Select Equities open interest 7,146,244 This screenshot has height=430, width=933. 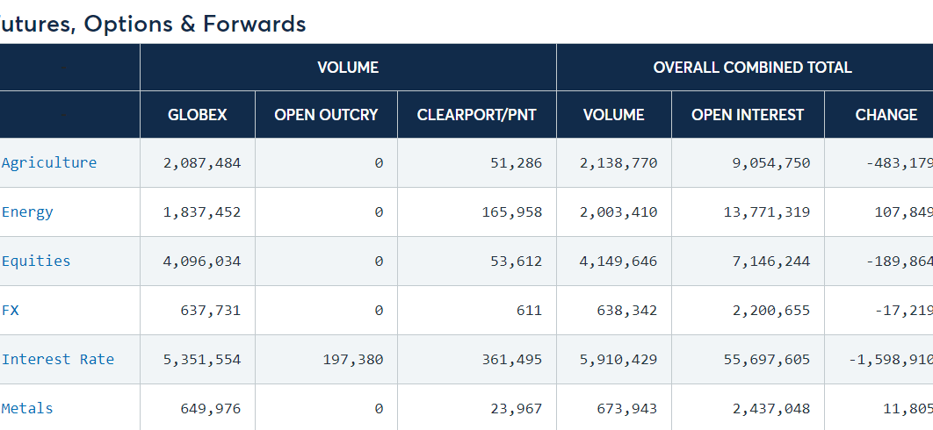(x=771, y=261)
